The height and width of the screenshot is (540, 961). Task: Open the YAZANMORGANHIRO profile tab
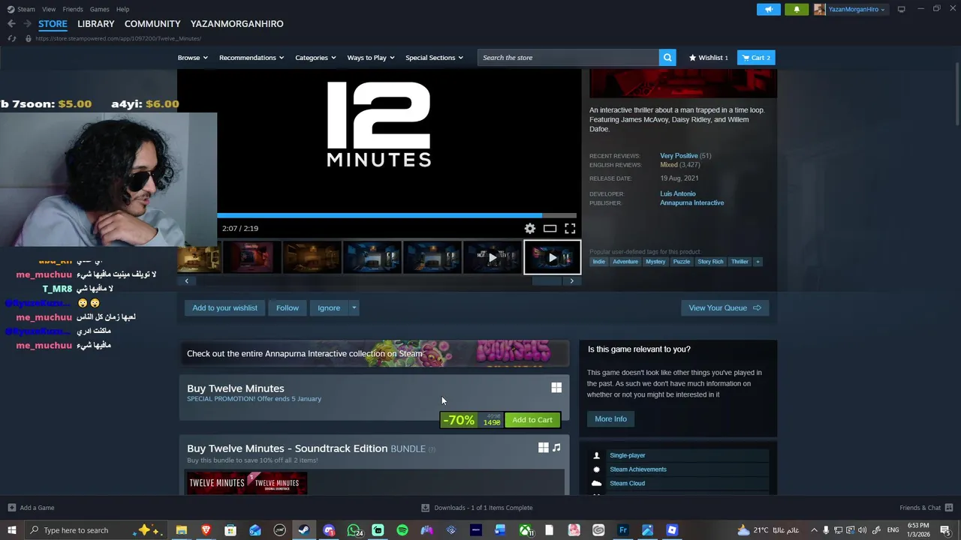pos(236,24)
